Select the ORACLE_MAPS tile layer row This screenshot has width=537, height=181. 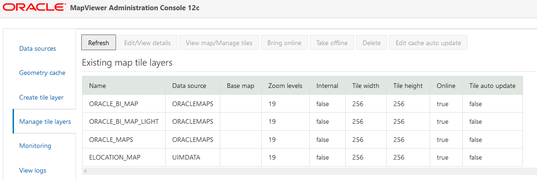[x=302, y=140]
